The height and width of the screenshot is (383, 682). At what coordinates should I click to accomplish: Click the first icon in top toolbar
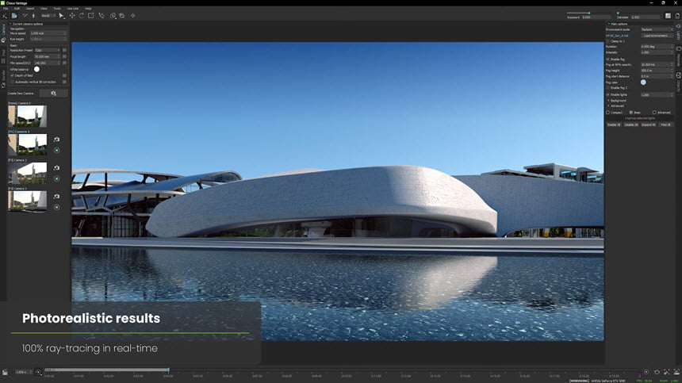[5, 16]
